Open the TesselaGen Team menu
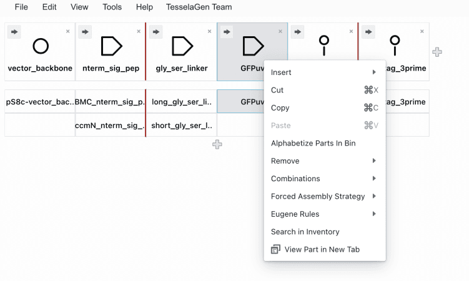The width and height of the screenshot is (469, 281). (199, 7)
